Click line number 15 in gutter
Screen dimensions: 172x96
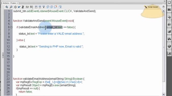pos(8,56)
